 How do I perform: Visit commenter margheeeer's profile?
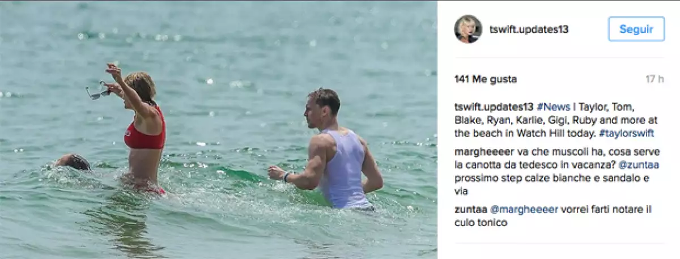coord(481,152)
